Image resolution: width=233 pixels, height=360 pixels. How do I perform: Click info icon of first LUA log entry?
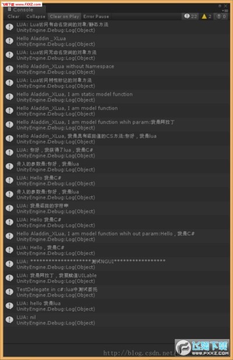click(x=9, y=27)
